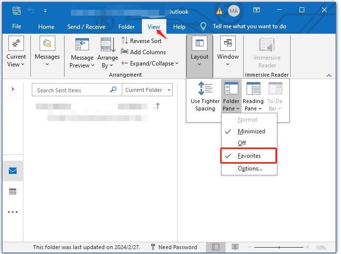Open the Folder ribbon tab

click(126, 27)
